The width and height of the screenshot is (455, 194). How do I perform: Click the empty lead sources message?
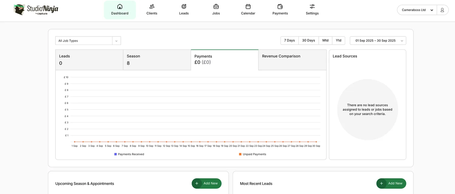click(367, 110)
